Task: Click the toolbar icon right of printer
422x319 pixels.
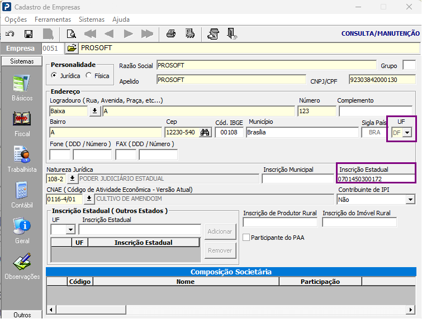Action: [190, 34]
